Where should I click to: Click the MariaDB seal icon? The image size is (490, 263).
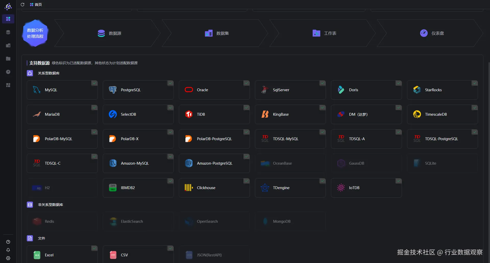tap(37, 114)
